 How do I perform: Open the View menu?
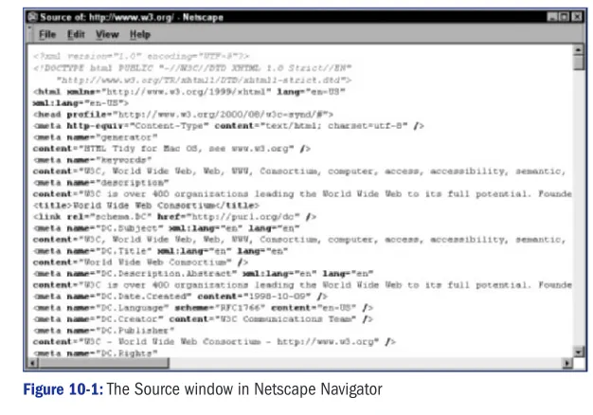click(107, 35)
